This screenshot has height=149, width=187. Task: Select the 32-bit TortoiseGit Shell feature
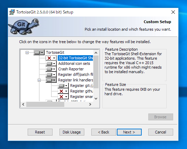pos(75,58)
